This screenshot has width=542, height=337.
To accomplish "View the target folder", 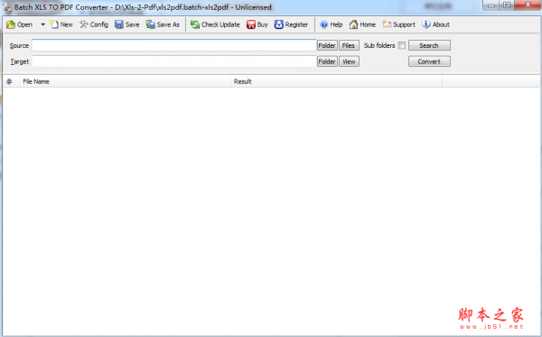I will (349, 61).
